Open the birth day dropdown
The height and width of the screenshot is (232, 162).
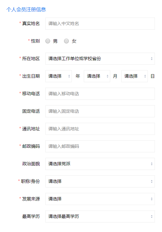click(134, 76)
